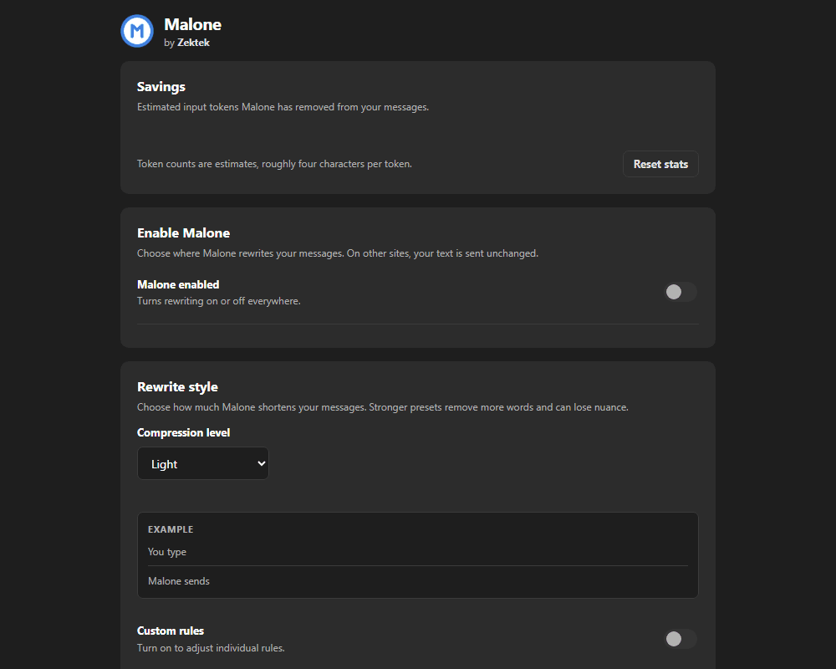Click the 'Compression level' label

183,432
